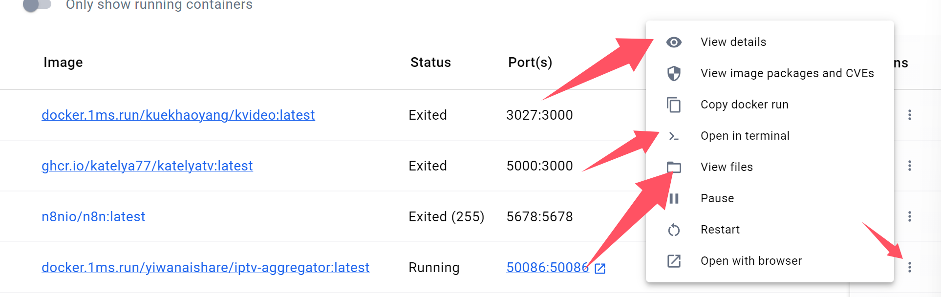Open the n8nio/n8n:latest image link
Viewport: 941px width, 297px height.
(x=93, y=216)
